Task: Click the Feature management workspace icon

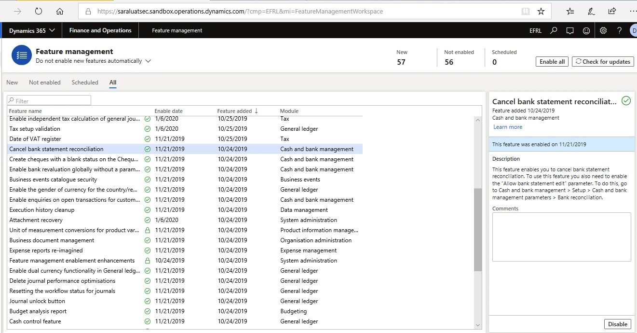Action: tap(22, 55)
